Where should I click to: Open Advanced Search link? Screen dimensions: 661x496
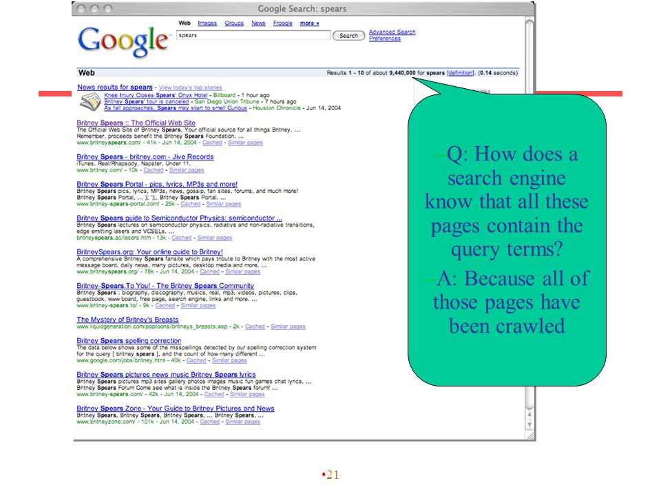pos(392,32)
